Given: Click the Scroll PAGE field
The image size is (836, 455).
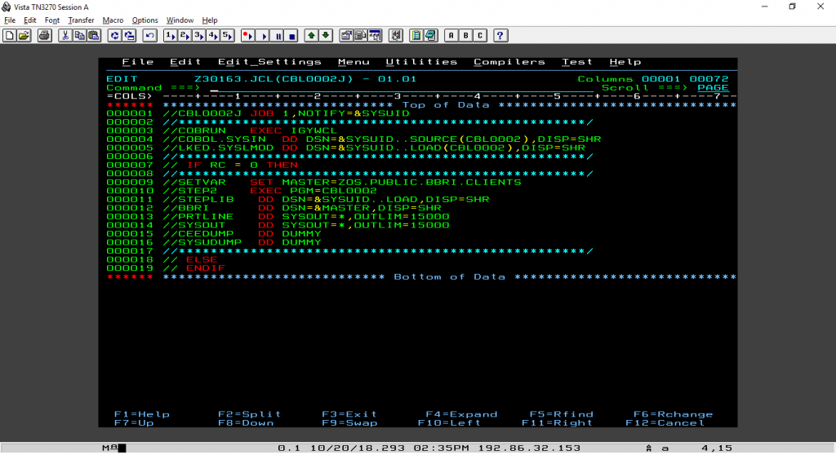Looking at the screenshot, I should click(x=713, y=88).
